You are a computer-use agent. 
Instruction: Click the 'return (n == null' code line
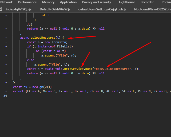pos(66,73)
